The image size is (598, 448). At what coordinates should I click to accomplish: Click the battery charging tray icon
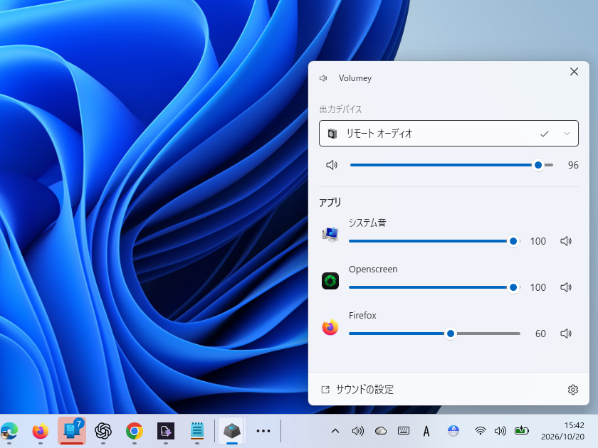click(521, 431)
